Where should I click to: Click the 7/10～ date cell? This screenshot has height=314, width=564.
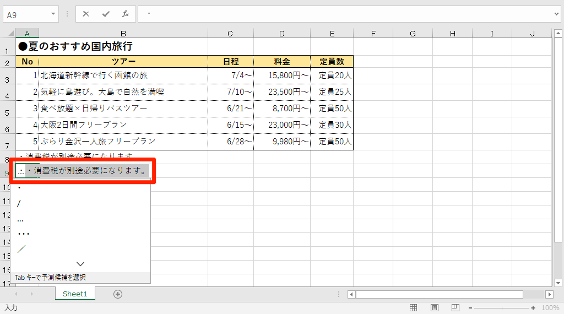pyautogui.click(x=231, y=92)
